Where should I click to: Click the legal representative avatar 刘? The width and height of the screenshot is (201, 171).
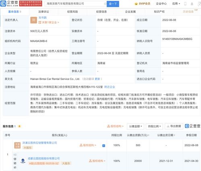point(33,20)
